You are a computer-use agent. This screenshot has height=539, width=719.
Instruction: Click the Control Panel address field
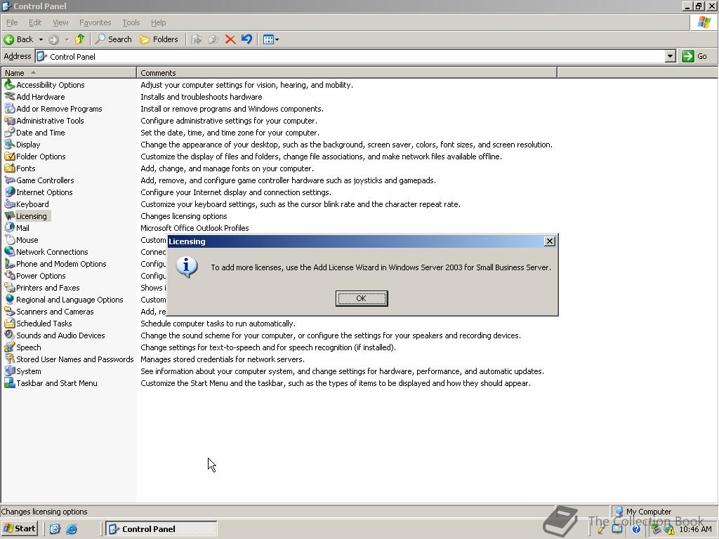[x=351, y=56]
